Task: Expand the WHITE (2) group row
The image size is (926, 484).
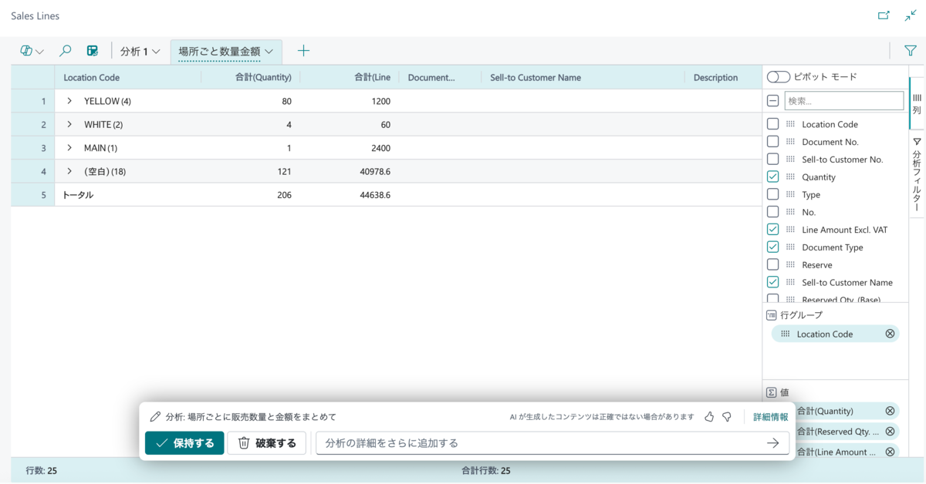Action: (x=69, y=124)
